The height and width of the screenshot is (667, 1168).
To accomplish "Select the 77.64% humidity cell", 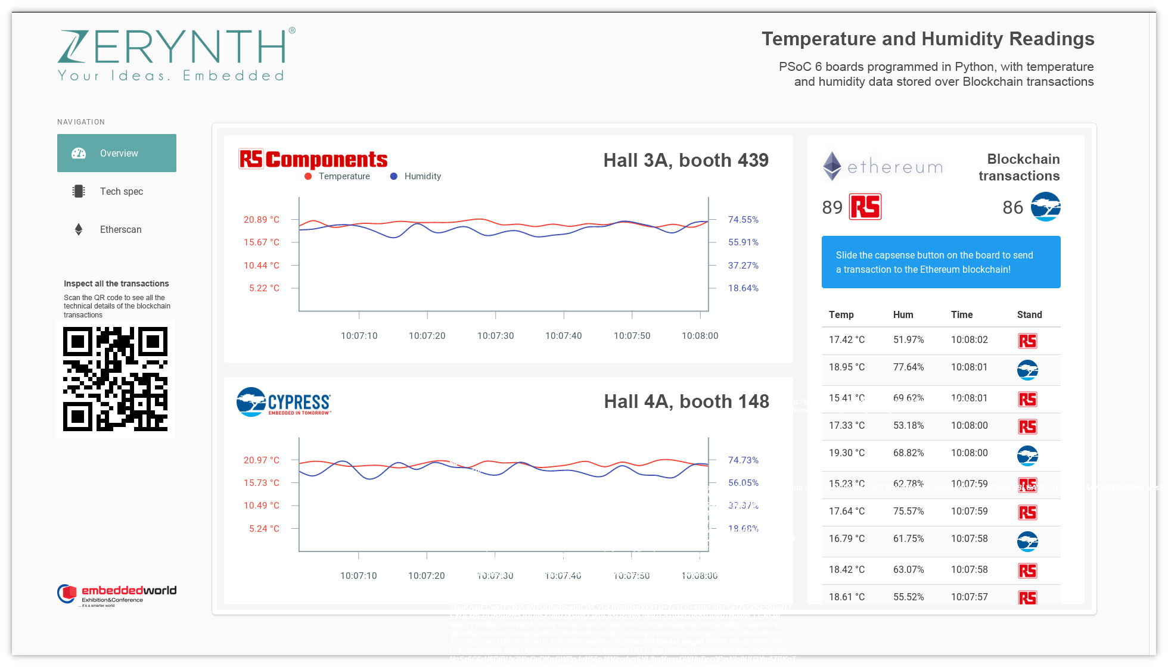I will point(909,367).
